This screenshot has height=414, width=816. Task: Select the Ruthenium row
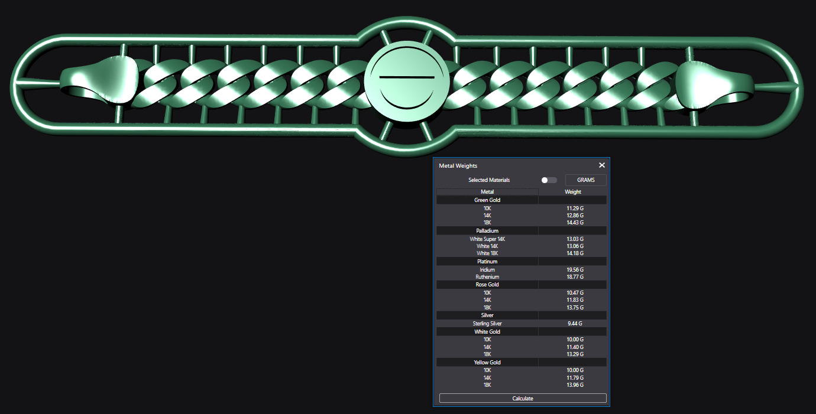pos(522,277)
